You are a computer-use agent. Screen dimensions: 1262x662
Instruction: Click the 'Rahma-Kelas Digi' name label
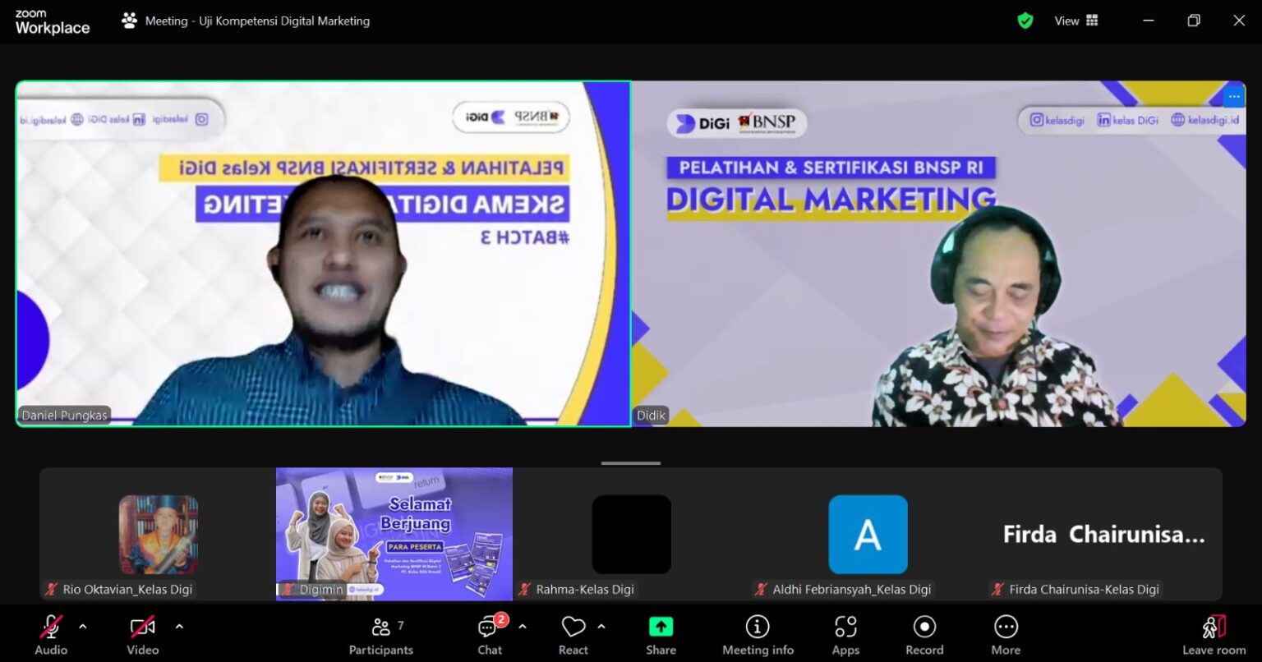tap(585, 589)
